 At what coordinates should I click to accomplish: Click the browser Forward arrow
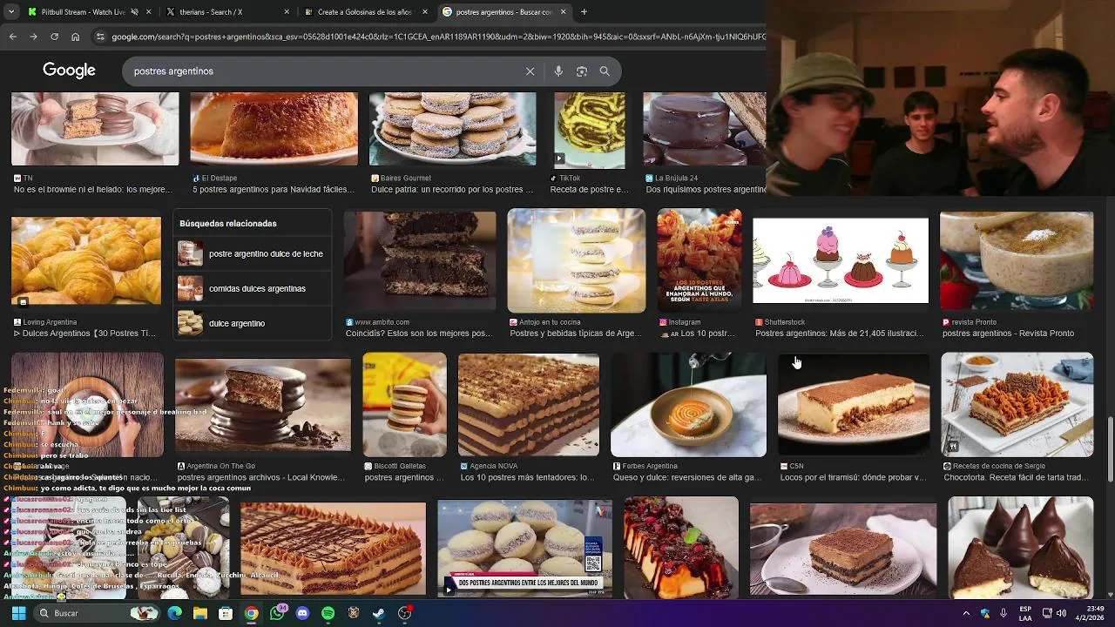(33, 37)
